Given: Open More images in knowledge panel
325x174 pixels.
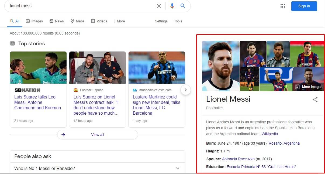Looking at the screenshot, I should point(309,87).
